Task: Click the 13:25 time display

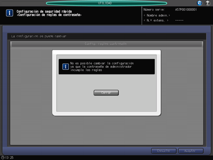Action: pyautogui.click(x=9, y=158)
